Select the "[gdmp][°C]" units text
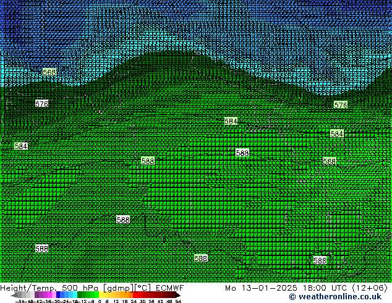The image size is (392, 303). 127,288
